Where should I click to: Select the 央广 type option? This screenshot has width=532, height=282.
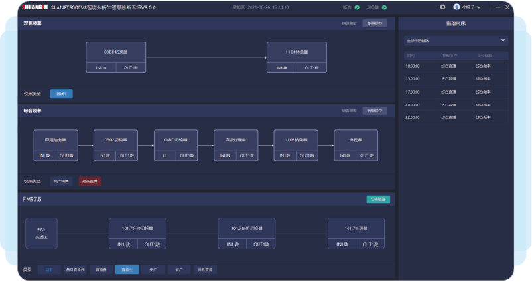pyautogui.click(x=153, y=270)
